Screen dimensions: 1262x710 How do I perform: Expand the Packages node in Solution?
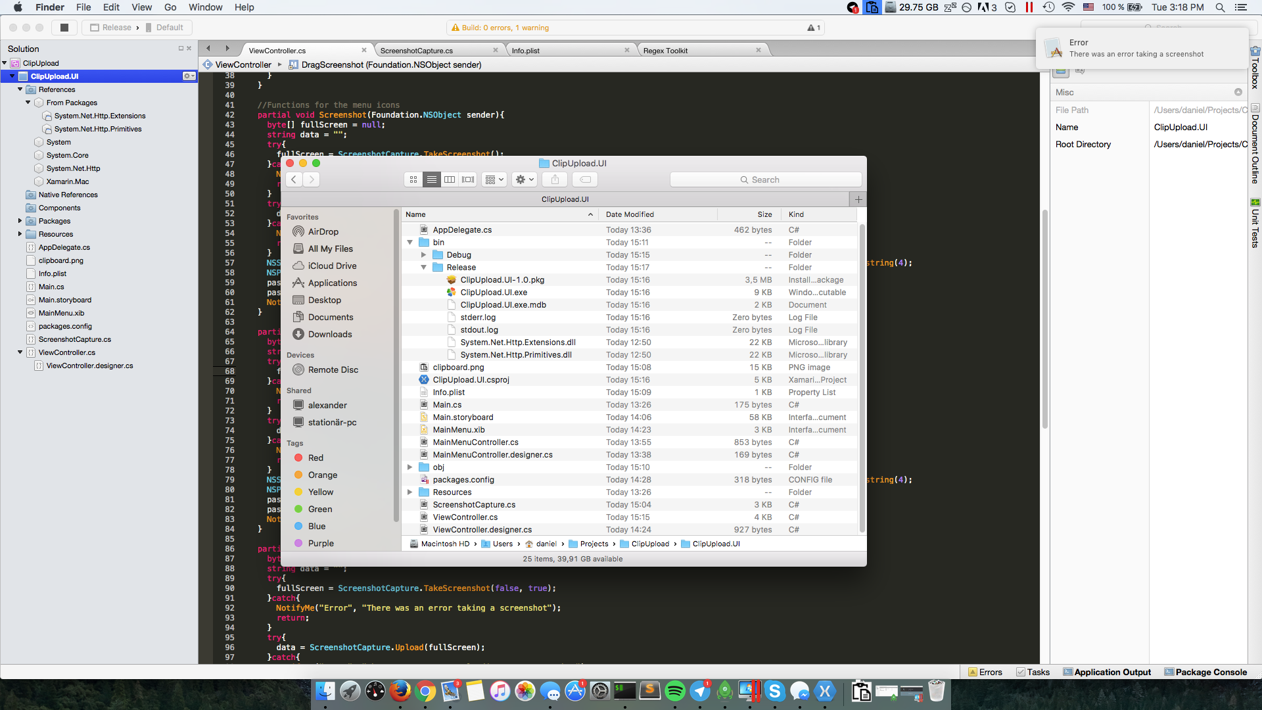[x=20, y=221]
